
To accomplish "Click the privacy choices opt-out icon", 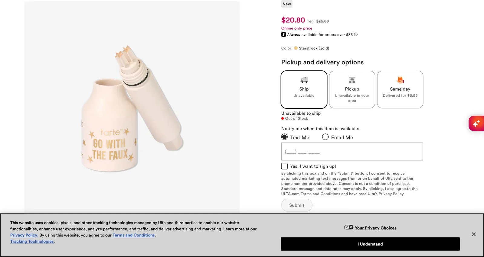I will (x=348, y=227).
